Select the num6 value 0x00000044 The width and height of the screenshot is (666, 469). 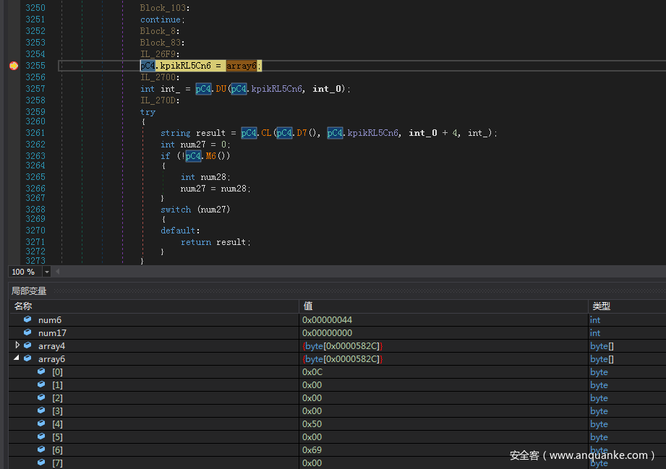point(327,319)
